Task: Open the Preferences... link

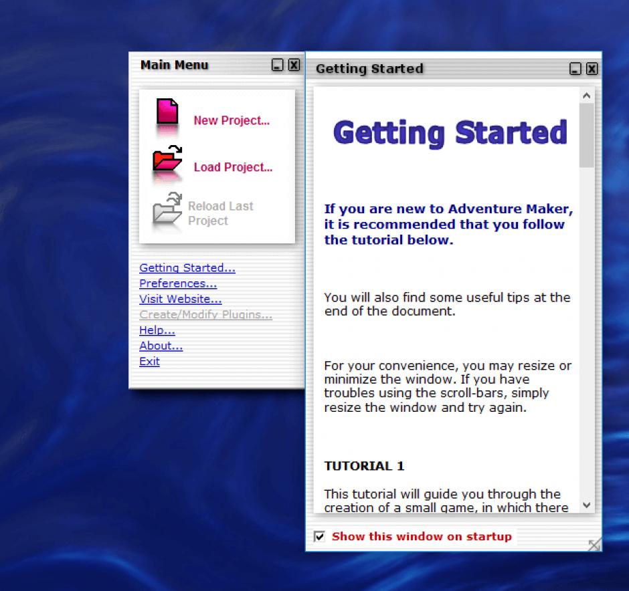Action: tap(178, 283)
